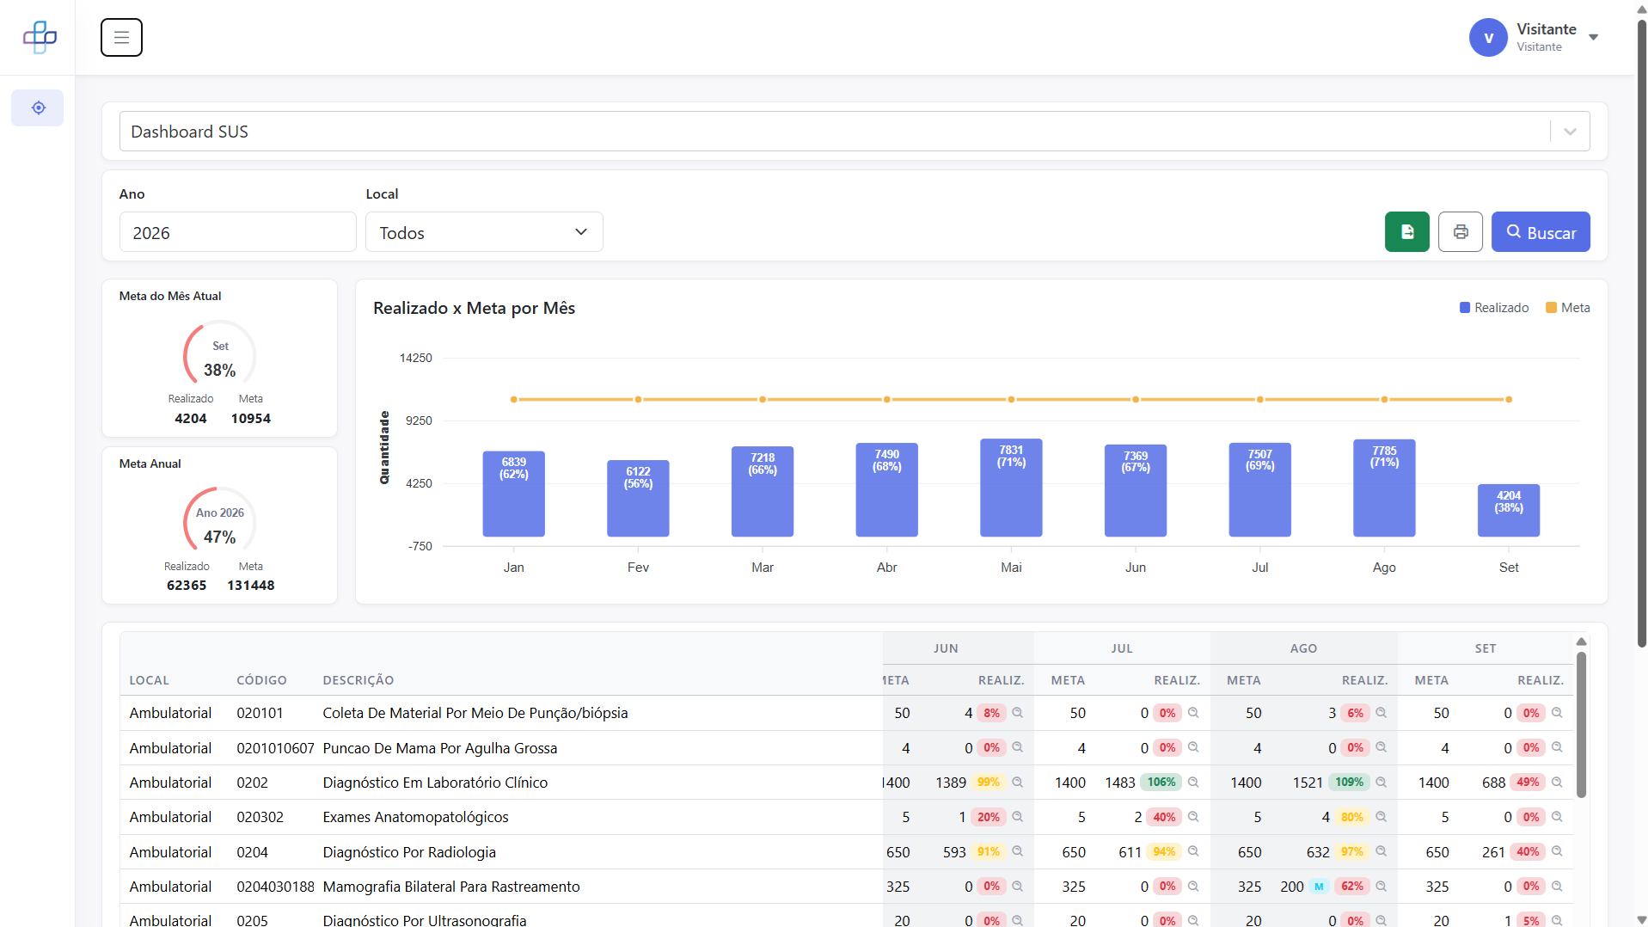Open SET magnifier for Laboratório Clínico row
Screen dimensions: 1648x927
[1557, 783]
